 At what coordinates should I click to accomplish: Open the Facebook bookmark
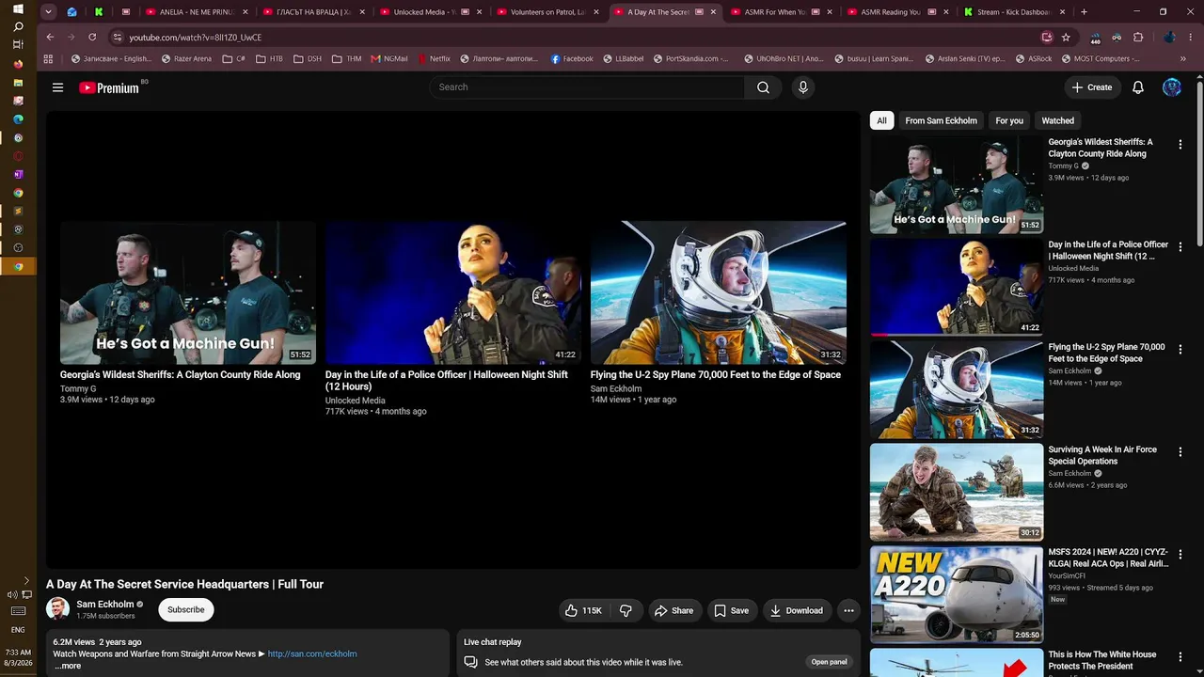pyautogui.click(x=572, y=58)
